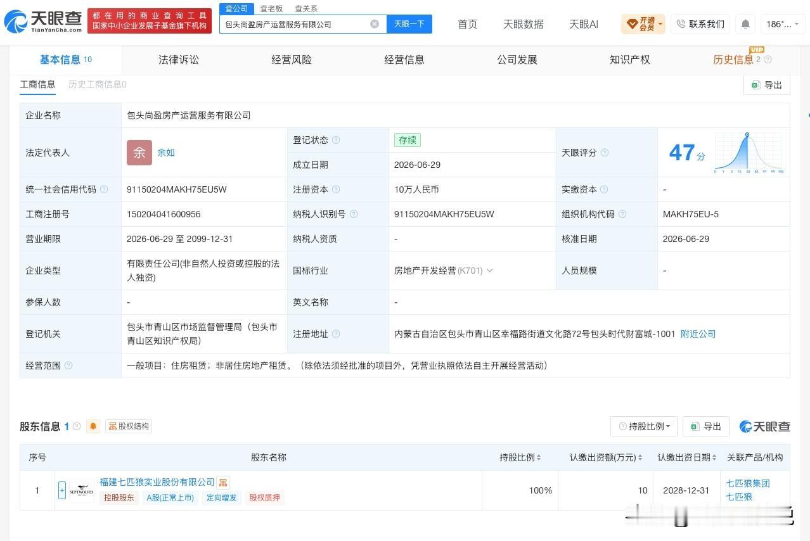Select the 查公司 search tab
810x541 pixels.
tap(237, 9)
